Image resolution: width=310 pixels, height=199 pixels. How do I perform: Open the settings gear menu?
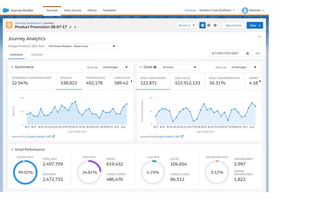click(x=216, y=25)
